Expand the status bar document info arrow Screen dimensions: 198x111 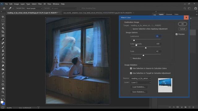point(38,108)
